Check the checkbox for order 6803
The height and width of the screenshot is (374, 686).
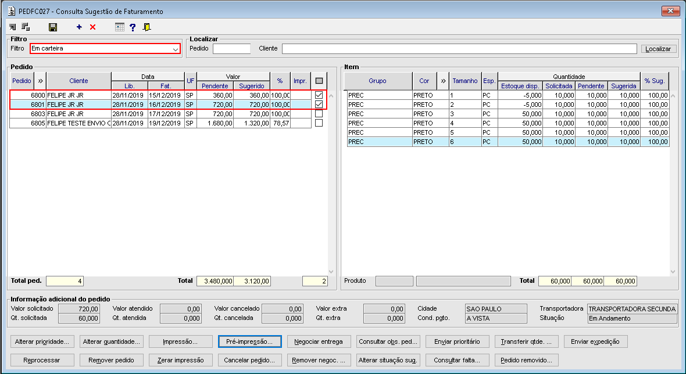[319, 114]
